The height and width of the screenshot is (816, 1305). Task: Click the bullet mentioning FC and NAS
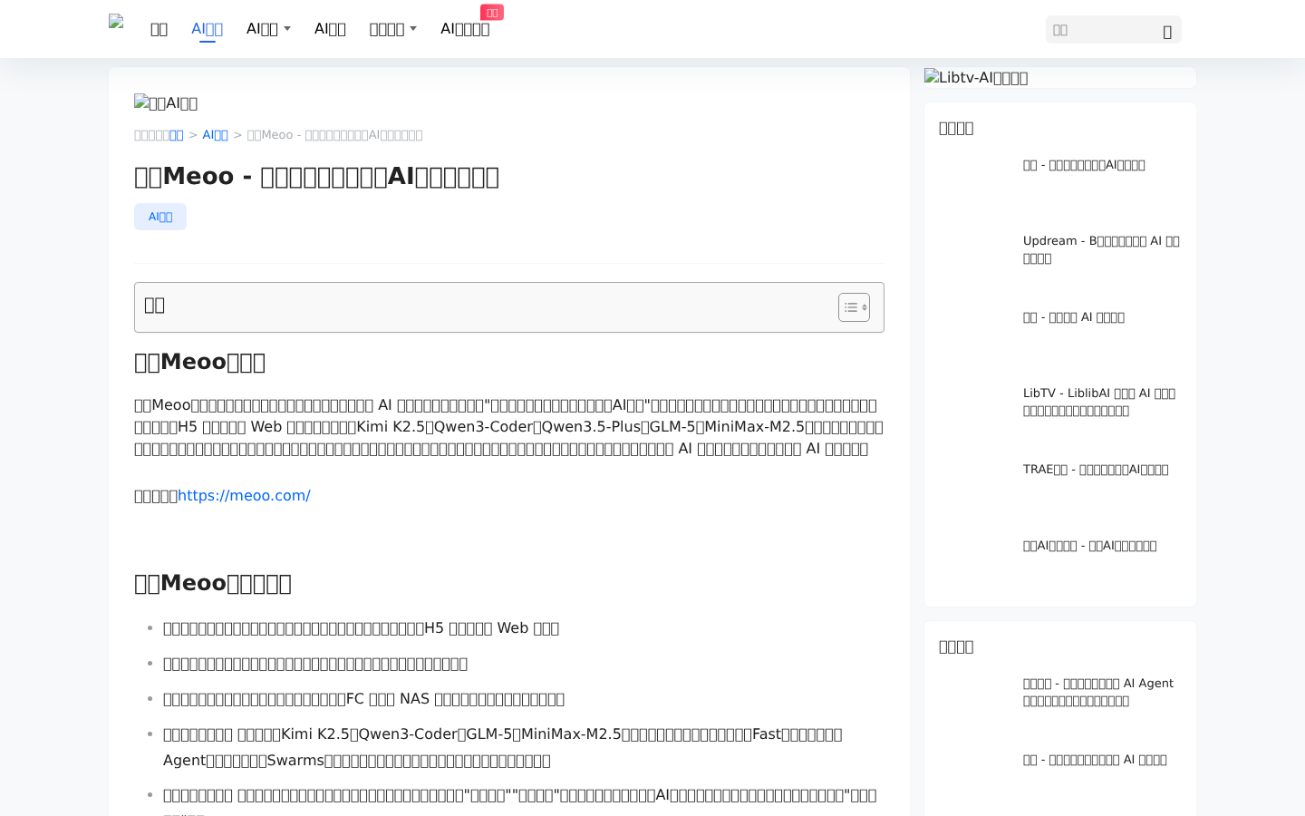click(x=363, y=699)
